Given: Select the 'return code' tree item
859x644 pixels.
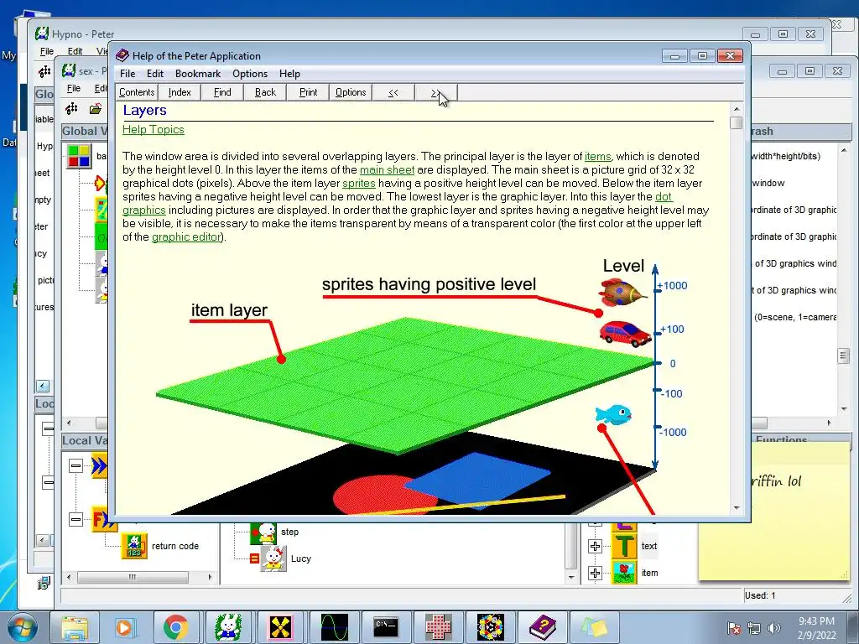Looking at the screenshot, I should [x=175, y=546].
